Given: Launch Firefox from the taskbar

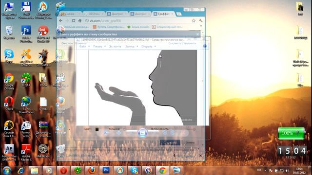Looking at the screenshot, I should point(92,171).
